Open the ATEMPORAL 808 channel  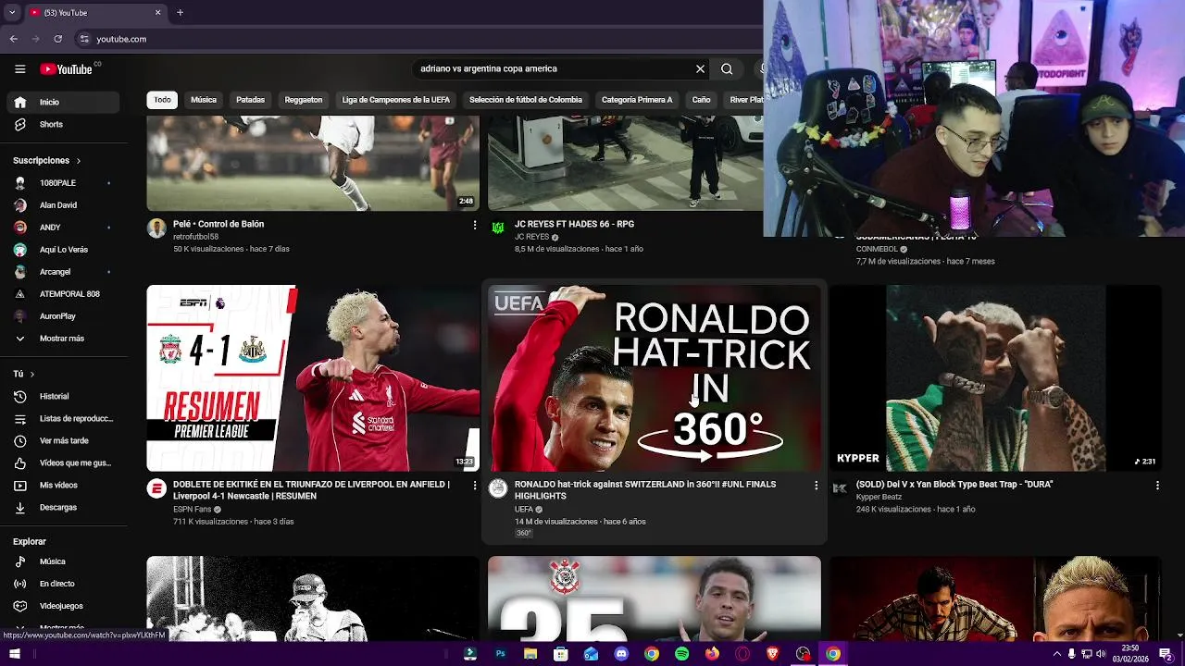[64, 294]
